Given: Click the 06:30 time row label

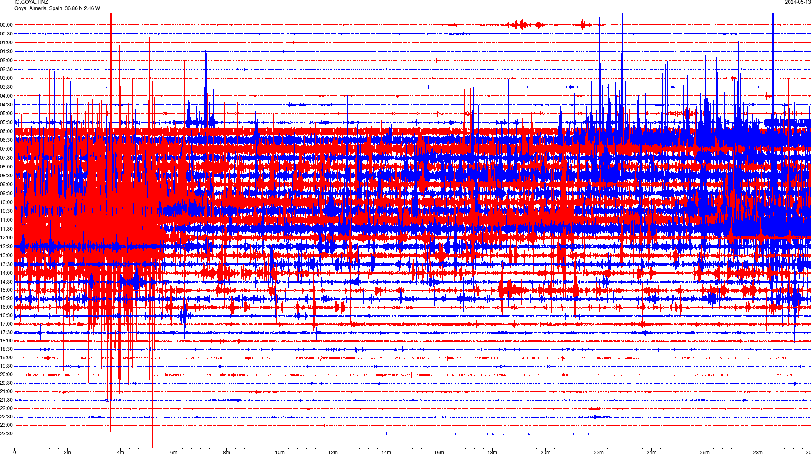Looking at the screenshot, I should click(6, 140).
